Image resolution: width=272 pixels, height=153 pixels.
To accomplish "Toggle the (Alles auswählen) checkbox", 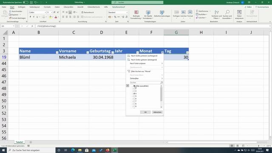I will [x=134, y=86].
